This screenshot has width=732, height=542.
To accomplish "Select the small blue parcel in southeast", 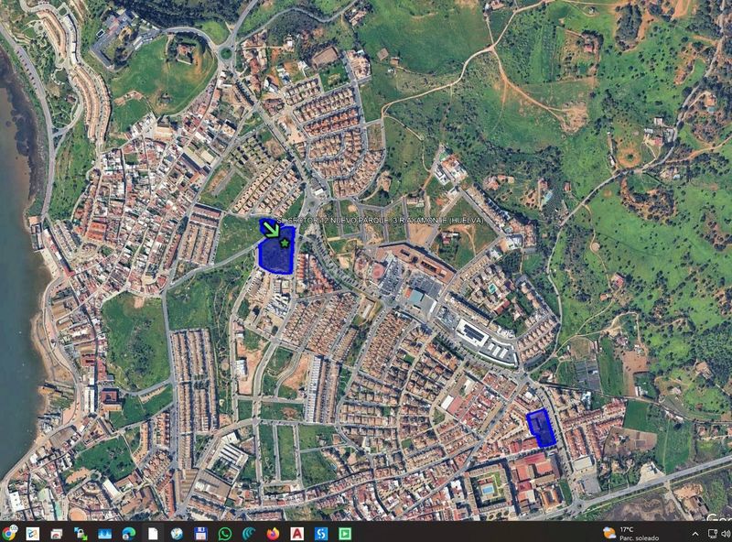I will (541, 428).
